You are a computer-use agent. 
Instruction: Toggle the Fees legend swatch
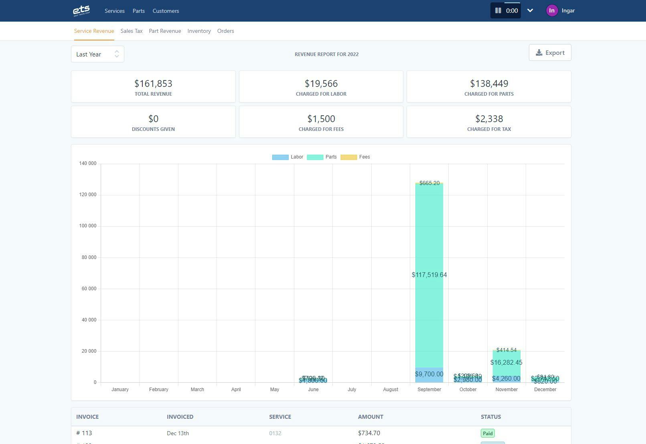349,157
